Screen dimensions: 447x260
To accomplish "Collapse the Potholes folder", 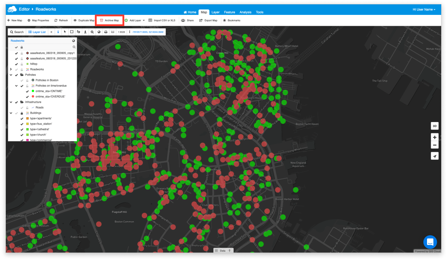I will click(x=11, y=75).
